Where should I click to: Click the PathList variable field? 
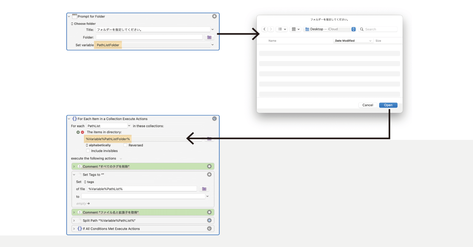tap(107, 126)
